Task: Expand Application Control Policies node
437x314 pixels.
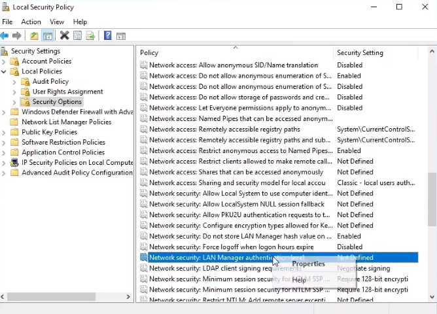Action: [4, 152]
